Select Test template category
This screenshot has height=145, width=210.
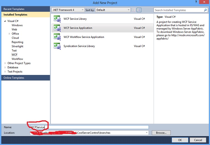coord(14,51)
